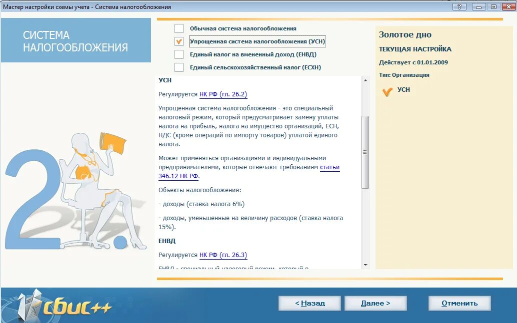Click the УСН label in current settings panel

point(403,89)
